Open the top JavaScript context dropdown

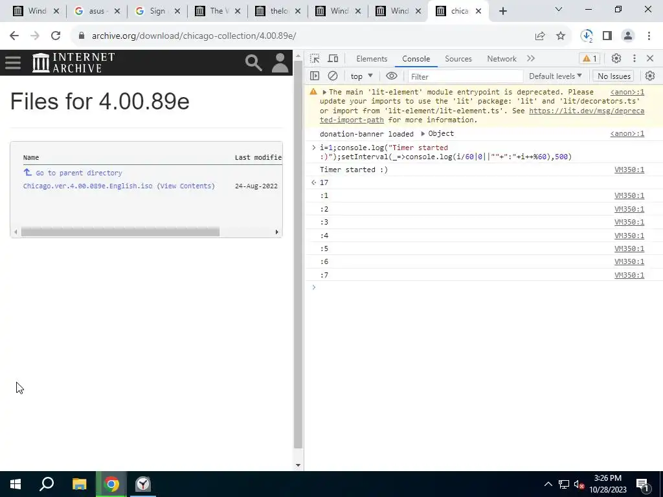pyautogui.click(x=361, y=76)
